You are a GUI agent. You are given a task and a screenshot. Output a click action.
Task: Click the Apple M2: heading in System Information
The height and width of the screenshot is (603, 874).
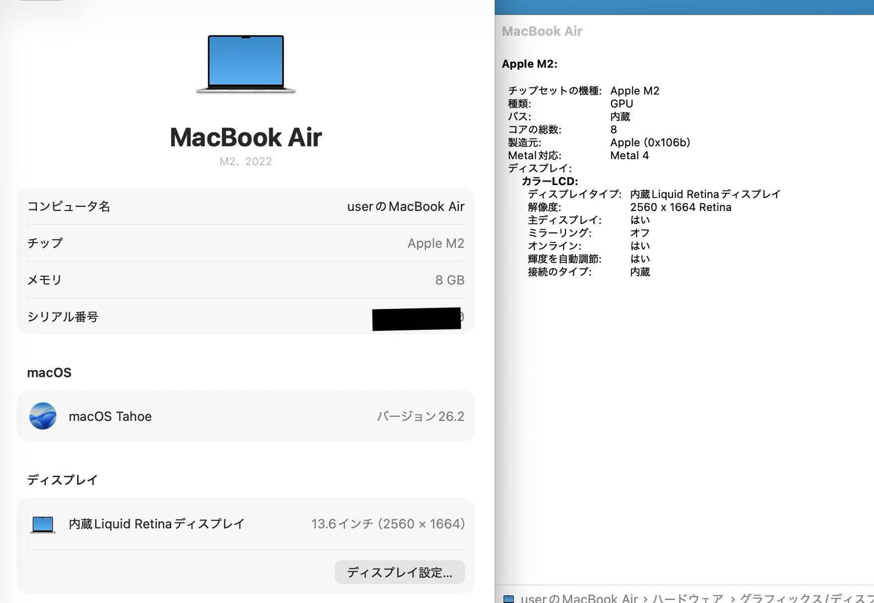(530, 64)
